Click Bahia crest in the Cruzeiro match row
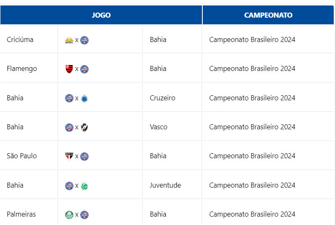335x225 pixels. (x=69, y=98)
